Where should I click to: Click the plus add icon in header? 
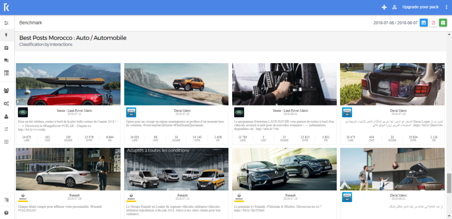point(384,7)
